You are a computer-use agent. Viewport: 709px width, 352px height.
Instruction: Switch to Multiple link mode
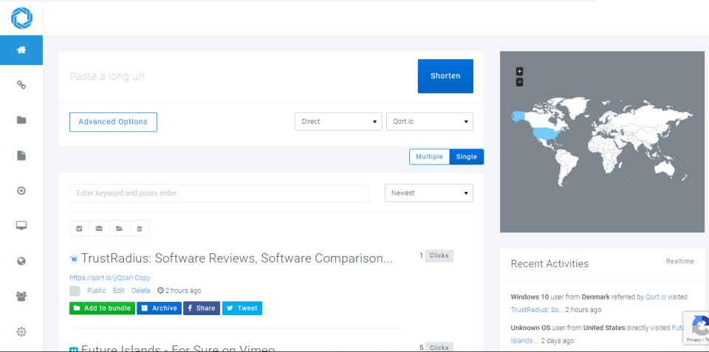pyautogui.click(x=429, y=156)
